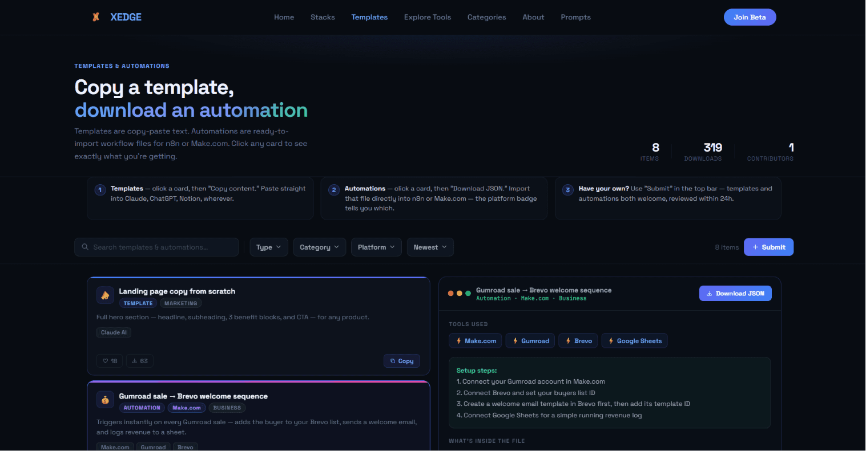Open the Prompts nav item

coord(575,17)
